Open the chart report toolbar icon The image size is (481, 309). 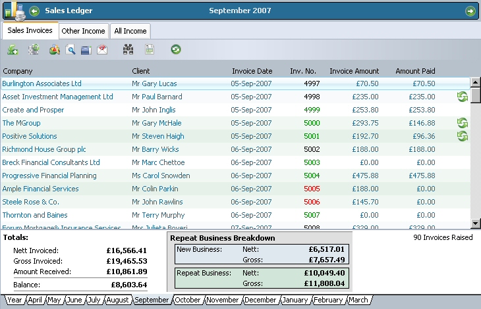point(55,49)
